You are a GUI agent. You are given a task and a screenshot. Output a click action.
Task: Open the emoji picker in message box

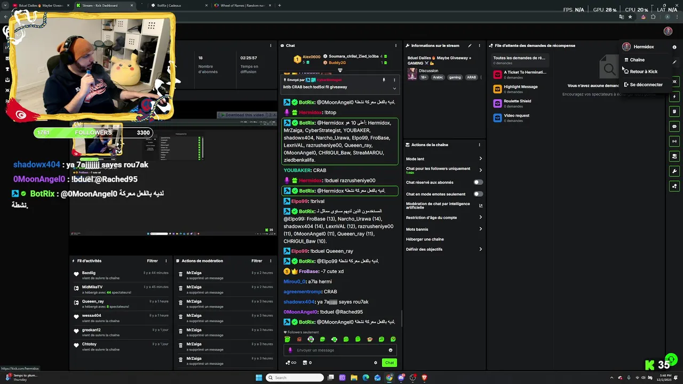pyautogui.click(x=391, y=350)
